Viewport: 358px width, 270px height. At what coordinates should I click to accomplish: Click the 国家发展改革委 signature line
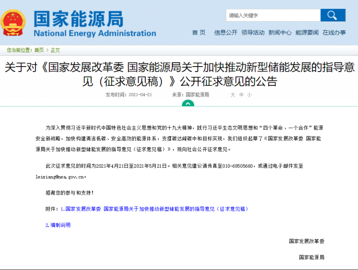(307, 241)
